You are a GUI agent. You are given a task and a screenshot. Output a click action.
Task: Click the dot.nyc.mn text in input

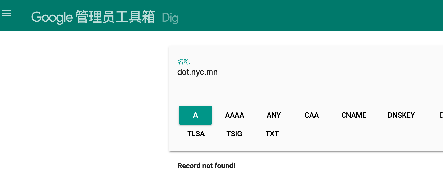[198, 72]
